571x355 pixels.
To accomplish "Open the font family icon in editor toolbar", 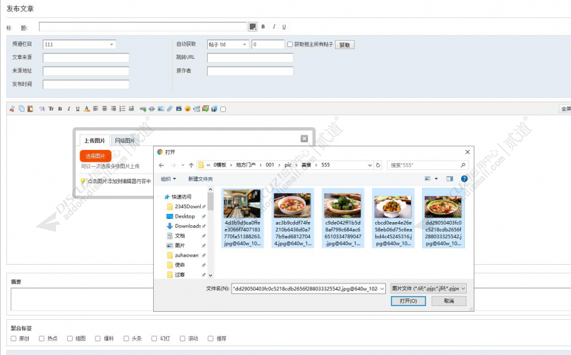I will pyautogui.click(x=42, y=109).
